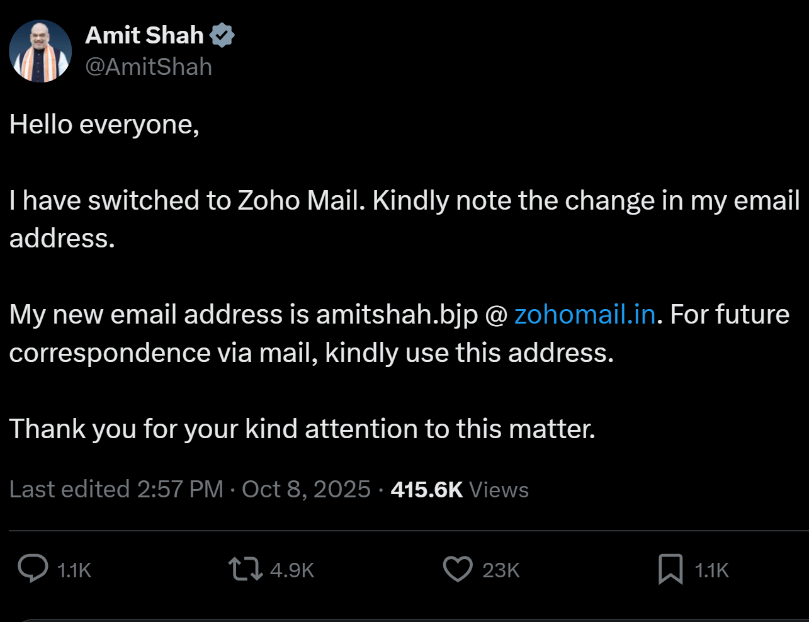This screenshot has height=622, width=809.
Task: Click the 1.1K replies count
Action: pyautogui.click(x=74, y=570)
